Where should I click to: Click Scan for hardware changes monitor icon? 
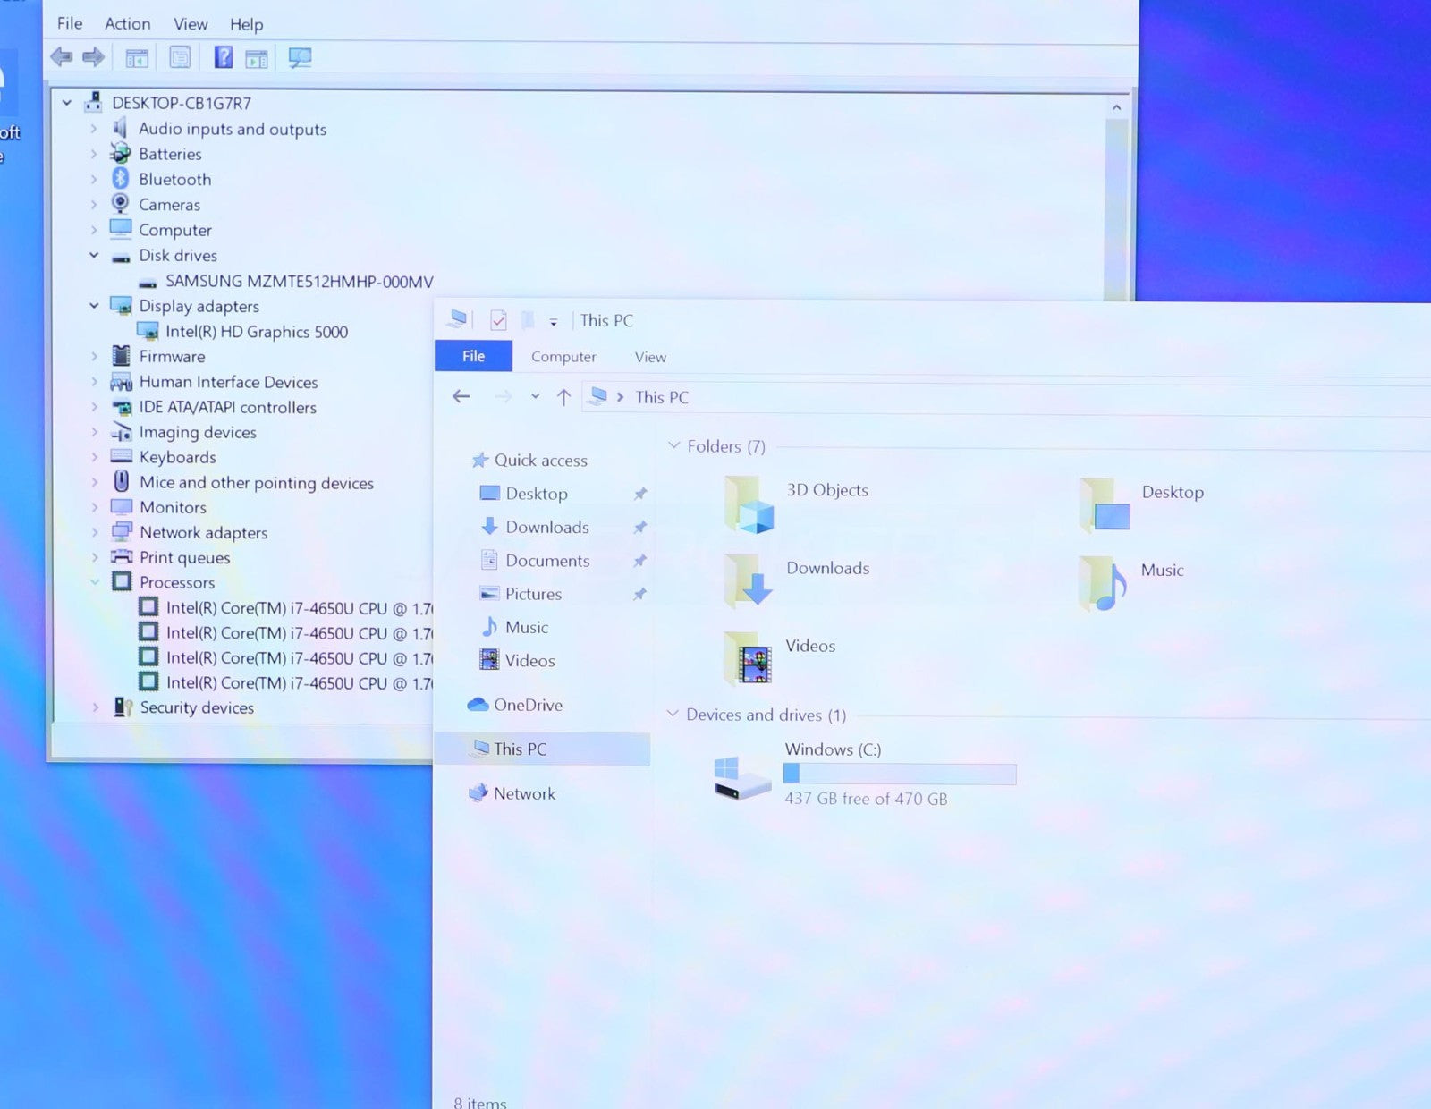coord(300,58)
